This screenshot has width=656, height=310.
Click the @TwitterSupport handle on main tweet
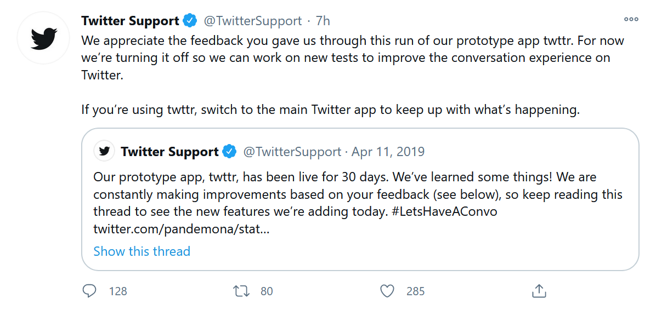click(253, 21)
